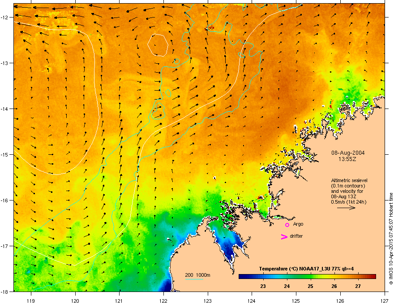The image size is (394, 305).
Task: Click latitude axis label -14
Action: coord(5,109)
